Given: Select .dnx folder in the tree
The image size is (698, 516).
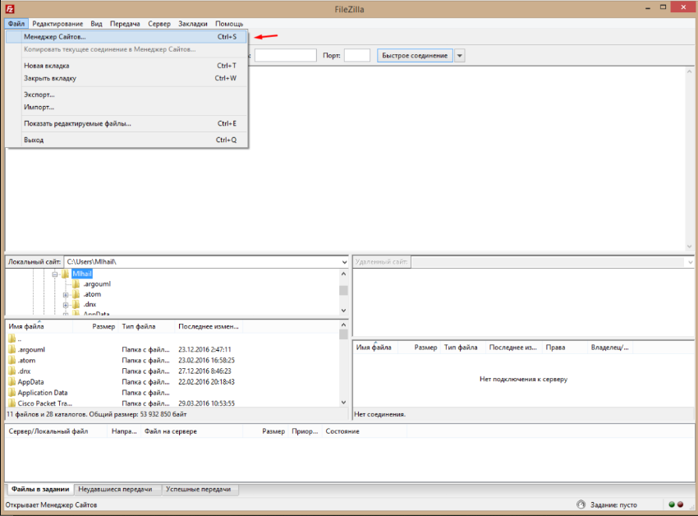Looking at the screenshot, I should click(x=90, y=304).
